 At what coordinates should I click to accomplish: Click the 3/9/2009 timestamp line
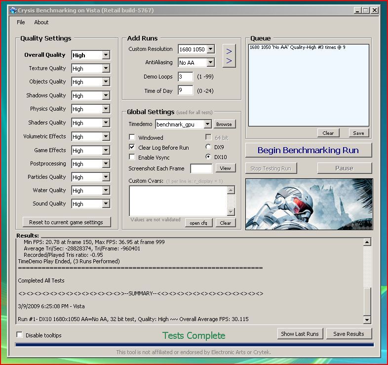[51, 306]
